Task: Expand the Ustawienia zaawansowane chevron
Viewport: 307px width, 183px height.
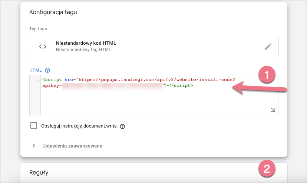Action: 34,146
